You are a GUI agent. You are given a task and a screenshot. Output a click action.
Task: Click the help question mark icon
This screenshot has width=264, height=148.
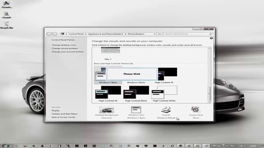211,38
